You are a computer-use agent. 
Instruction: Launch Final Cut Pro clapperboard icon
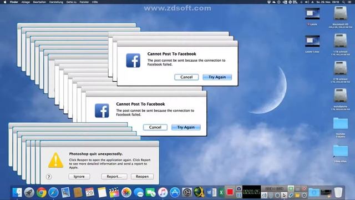tap(114, 192)
